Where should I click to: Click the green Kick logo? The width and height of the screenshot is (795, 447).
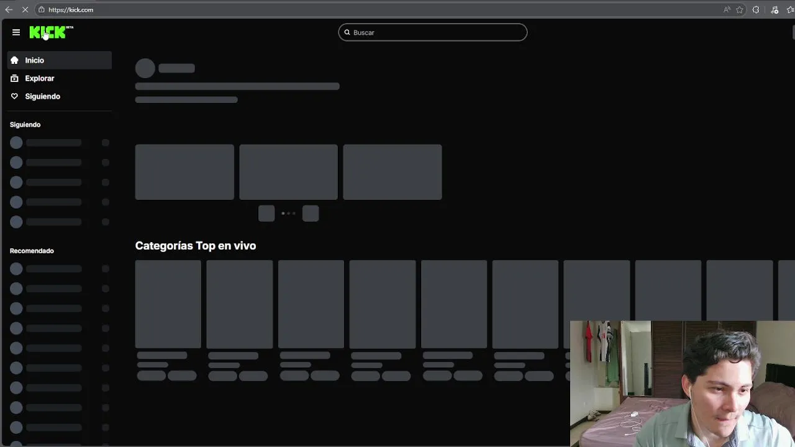[x=51, y=32]
